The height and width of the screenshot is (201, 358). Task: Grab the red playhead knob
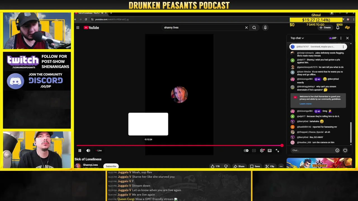[x=282, y=145]
